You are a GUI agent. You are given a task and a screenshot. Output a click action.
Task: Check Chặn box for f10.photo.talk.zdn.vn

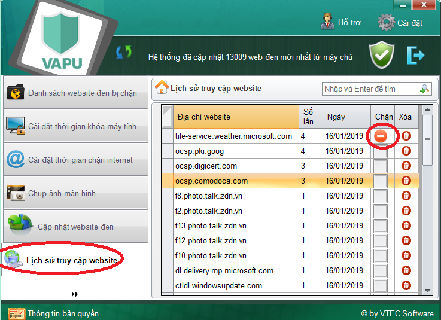pyautogui.click(x=381, y=255)
